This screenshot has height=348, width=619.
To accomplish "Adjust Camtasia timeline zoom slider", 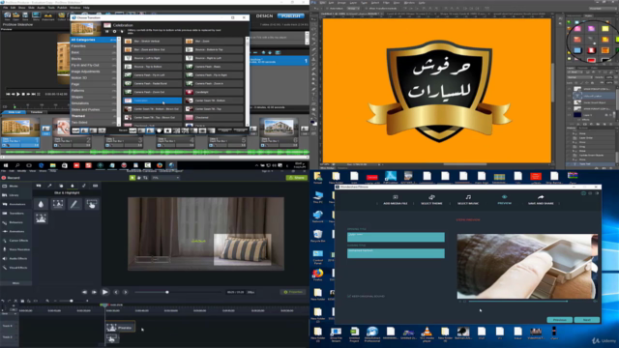I will tap(72, 301).
